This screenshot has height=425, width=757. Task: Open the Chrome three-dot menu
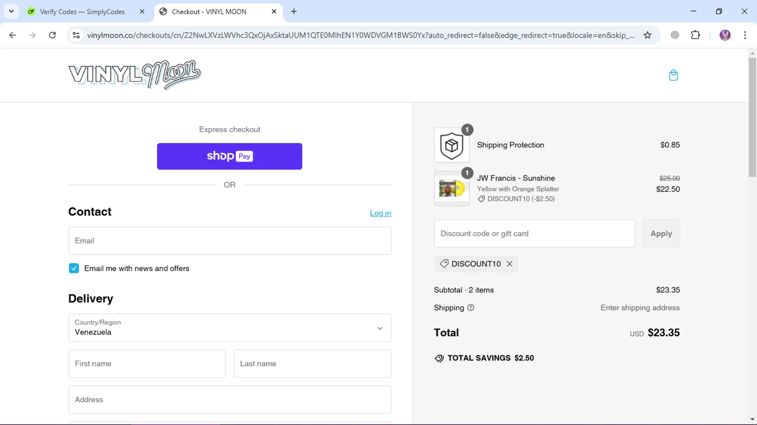pyautogui.click(x=745, y=35)
